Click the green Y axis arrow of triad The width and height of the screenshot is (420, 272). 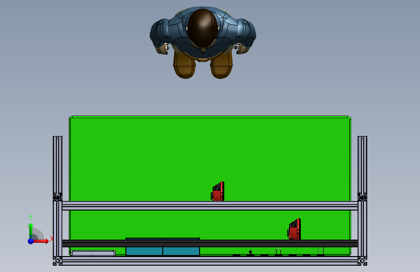31,230
